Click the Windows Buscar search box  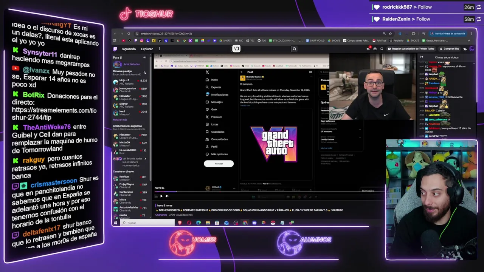tap(147, 223)
